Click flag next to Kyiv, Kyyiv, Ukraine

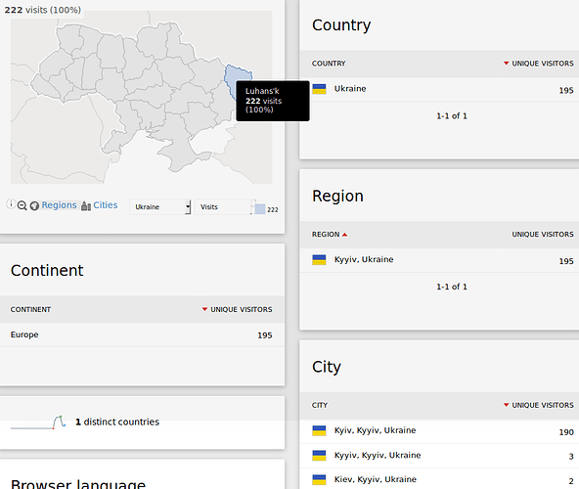point(319,430)
